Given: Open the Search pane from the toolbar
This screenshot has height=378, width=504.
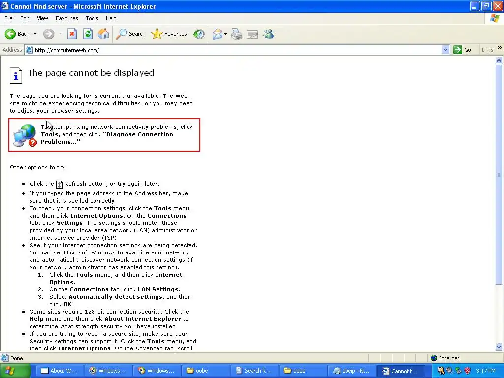Looking at the screenshot, I should [130, 34].
